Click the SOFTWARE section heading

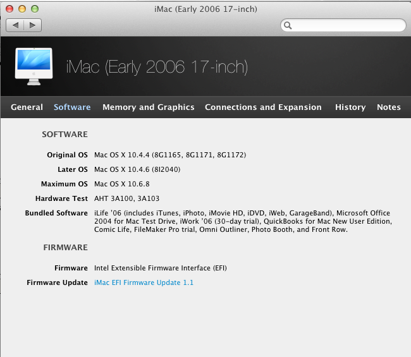tap(64, 135)
